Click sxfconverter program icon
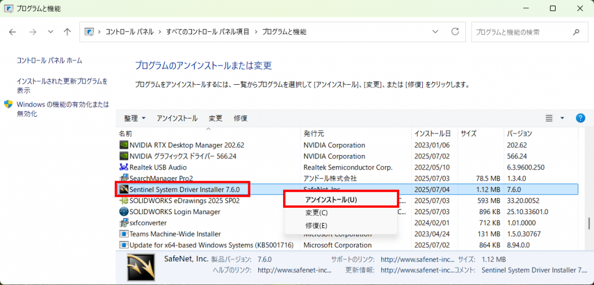The width and height of the screenshot is (594, 285). [124, 223]
